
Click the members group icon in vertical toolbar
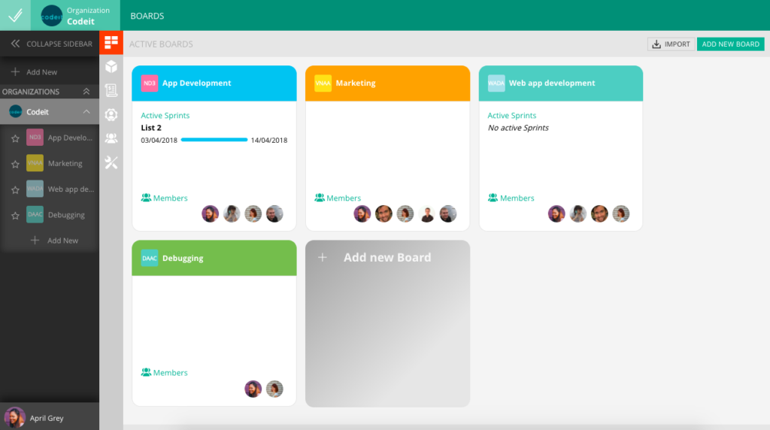[x=111, y=138]
